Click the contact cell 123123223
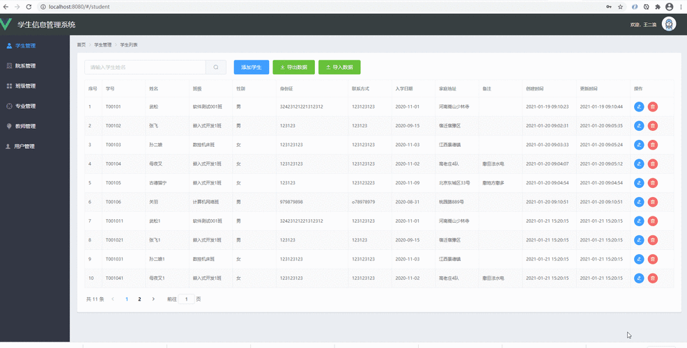This screenshot has width=687, height=348. click(x=363, y=182)
